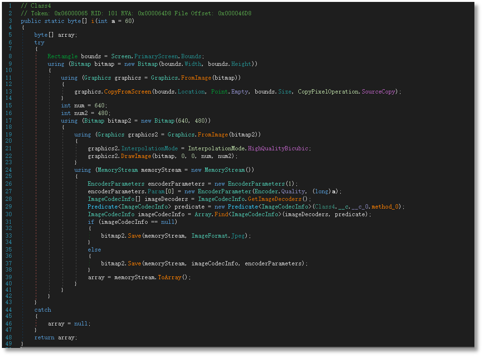Click line number 48 in the gutter
This screenshot has width=483, height=357.
(9, 337)
